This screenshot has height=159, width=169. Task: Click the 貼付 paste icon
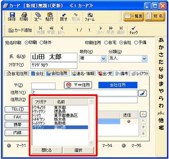[49, 16]
